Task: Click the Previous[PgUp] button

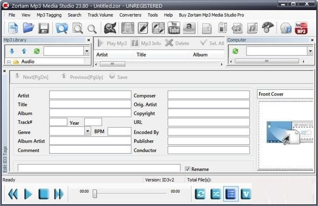Action: coord(82,77)
